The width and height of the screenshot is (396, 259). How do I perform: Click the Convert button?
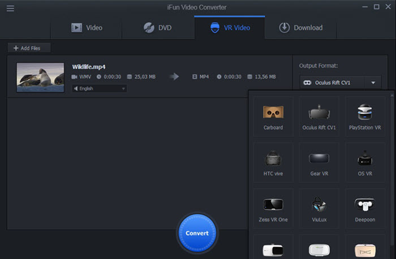pos(197,233)
